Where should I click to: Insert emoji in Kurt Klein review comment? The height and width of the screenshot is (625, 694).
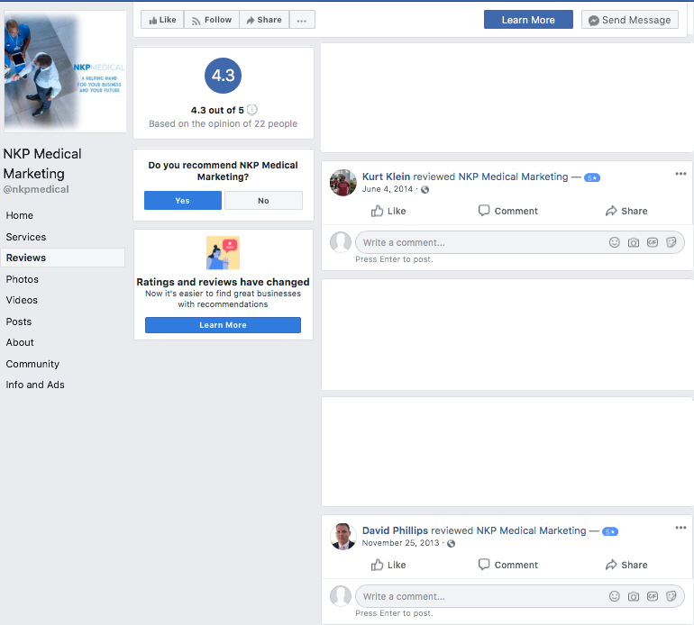(615, 242)
